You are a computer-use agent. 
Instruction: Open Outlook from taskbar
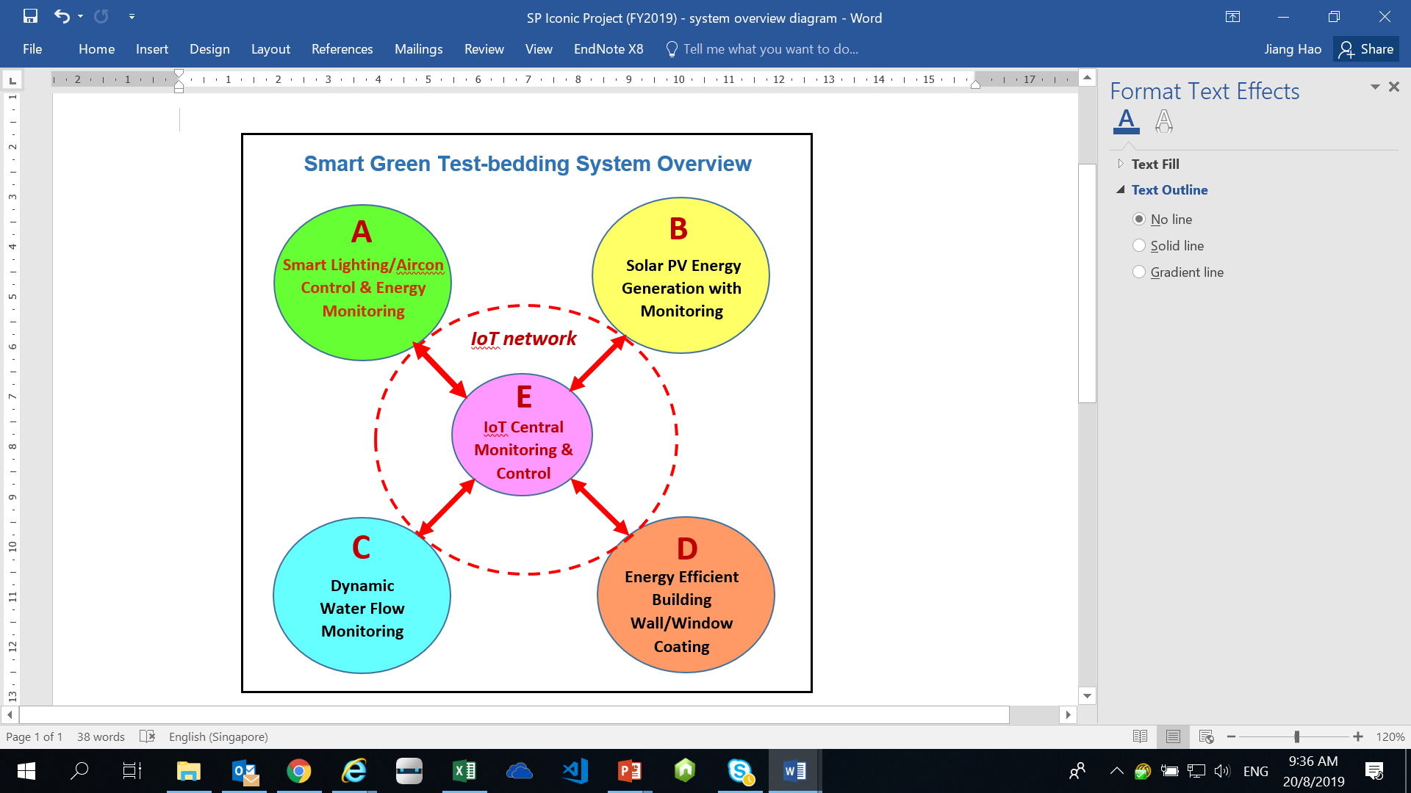244,771
